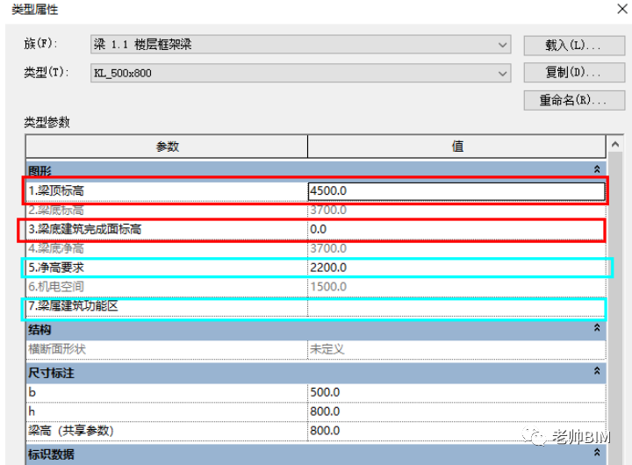Edit the 4500.0 value field
Screen dimensions: 632x465
456,191
